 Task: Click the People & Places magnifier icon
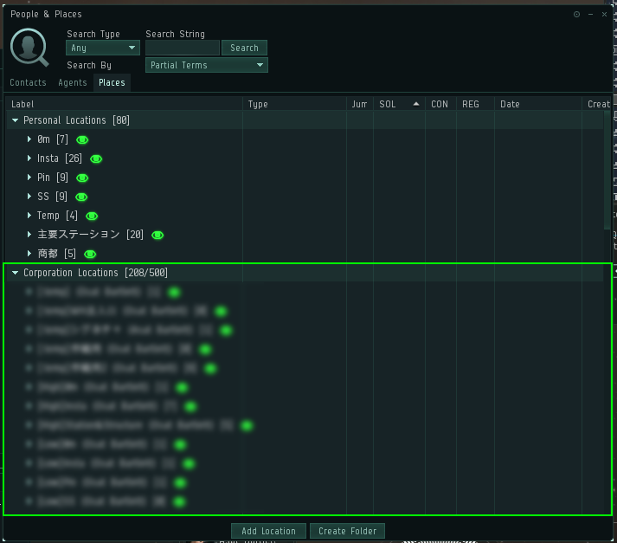[29, 48]
